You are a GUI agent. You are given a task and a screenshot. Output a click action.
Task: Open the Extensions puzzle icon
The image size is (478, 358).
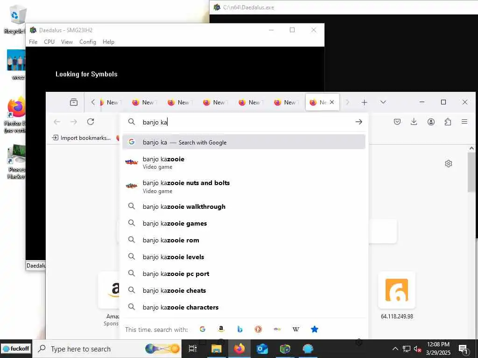click(448, 122)
